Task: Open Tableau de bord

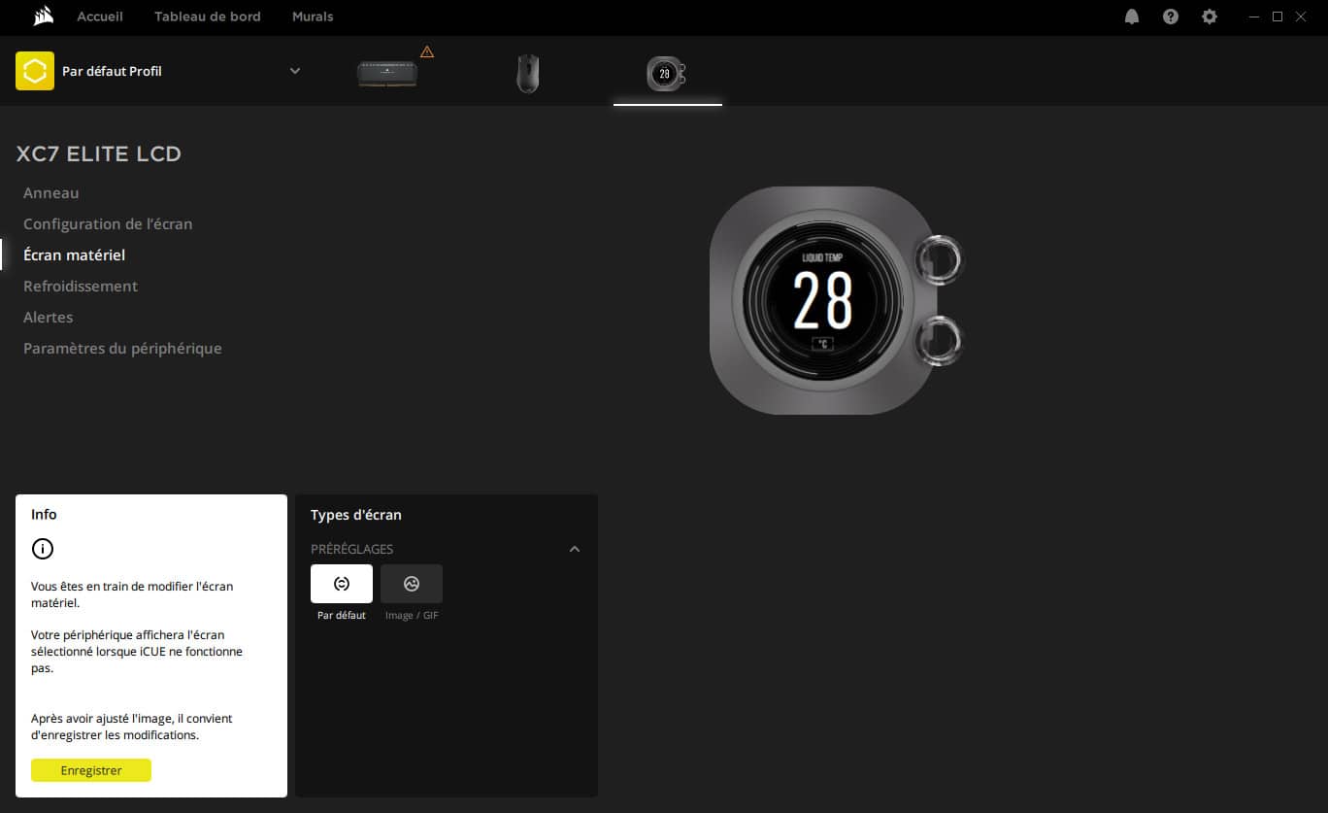Action: coord(208,17)
